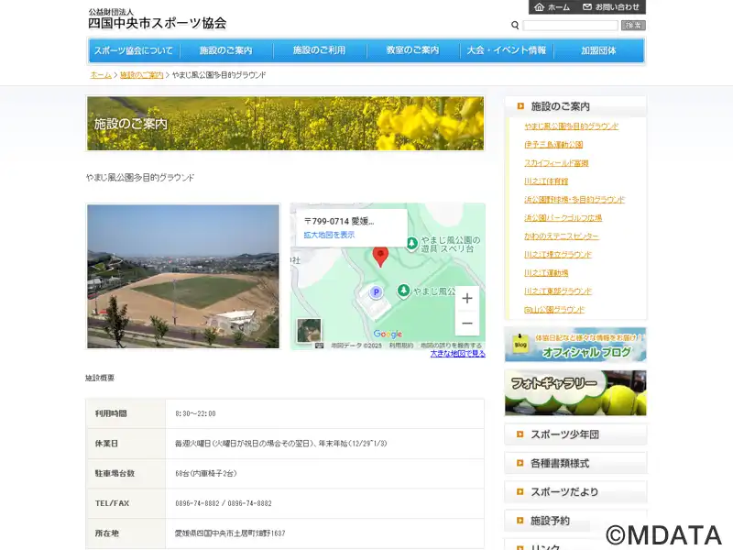This screenshot has width=733, height=550.
Task: Open the オフィシャルブログ banner
Action: coord(575,345)
